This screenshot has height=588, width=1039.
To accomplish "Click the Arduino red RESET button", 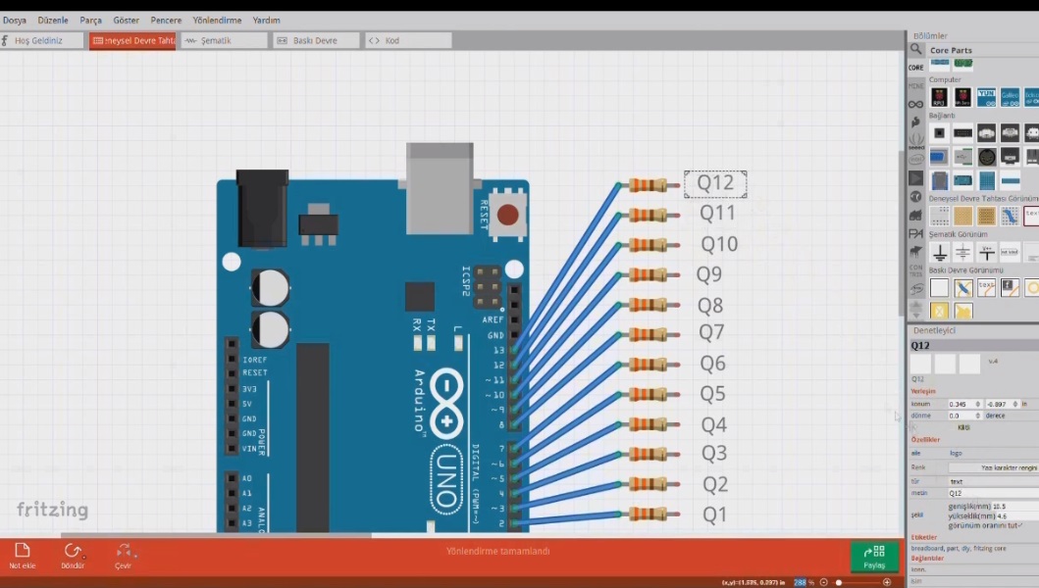I will point(508,215).
